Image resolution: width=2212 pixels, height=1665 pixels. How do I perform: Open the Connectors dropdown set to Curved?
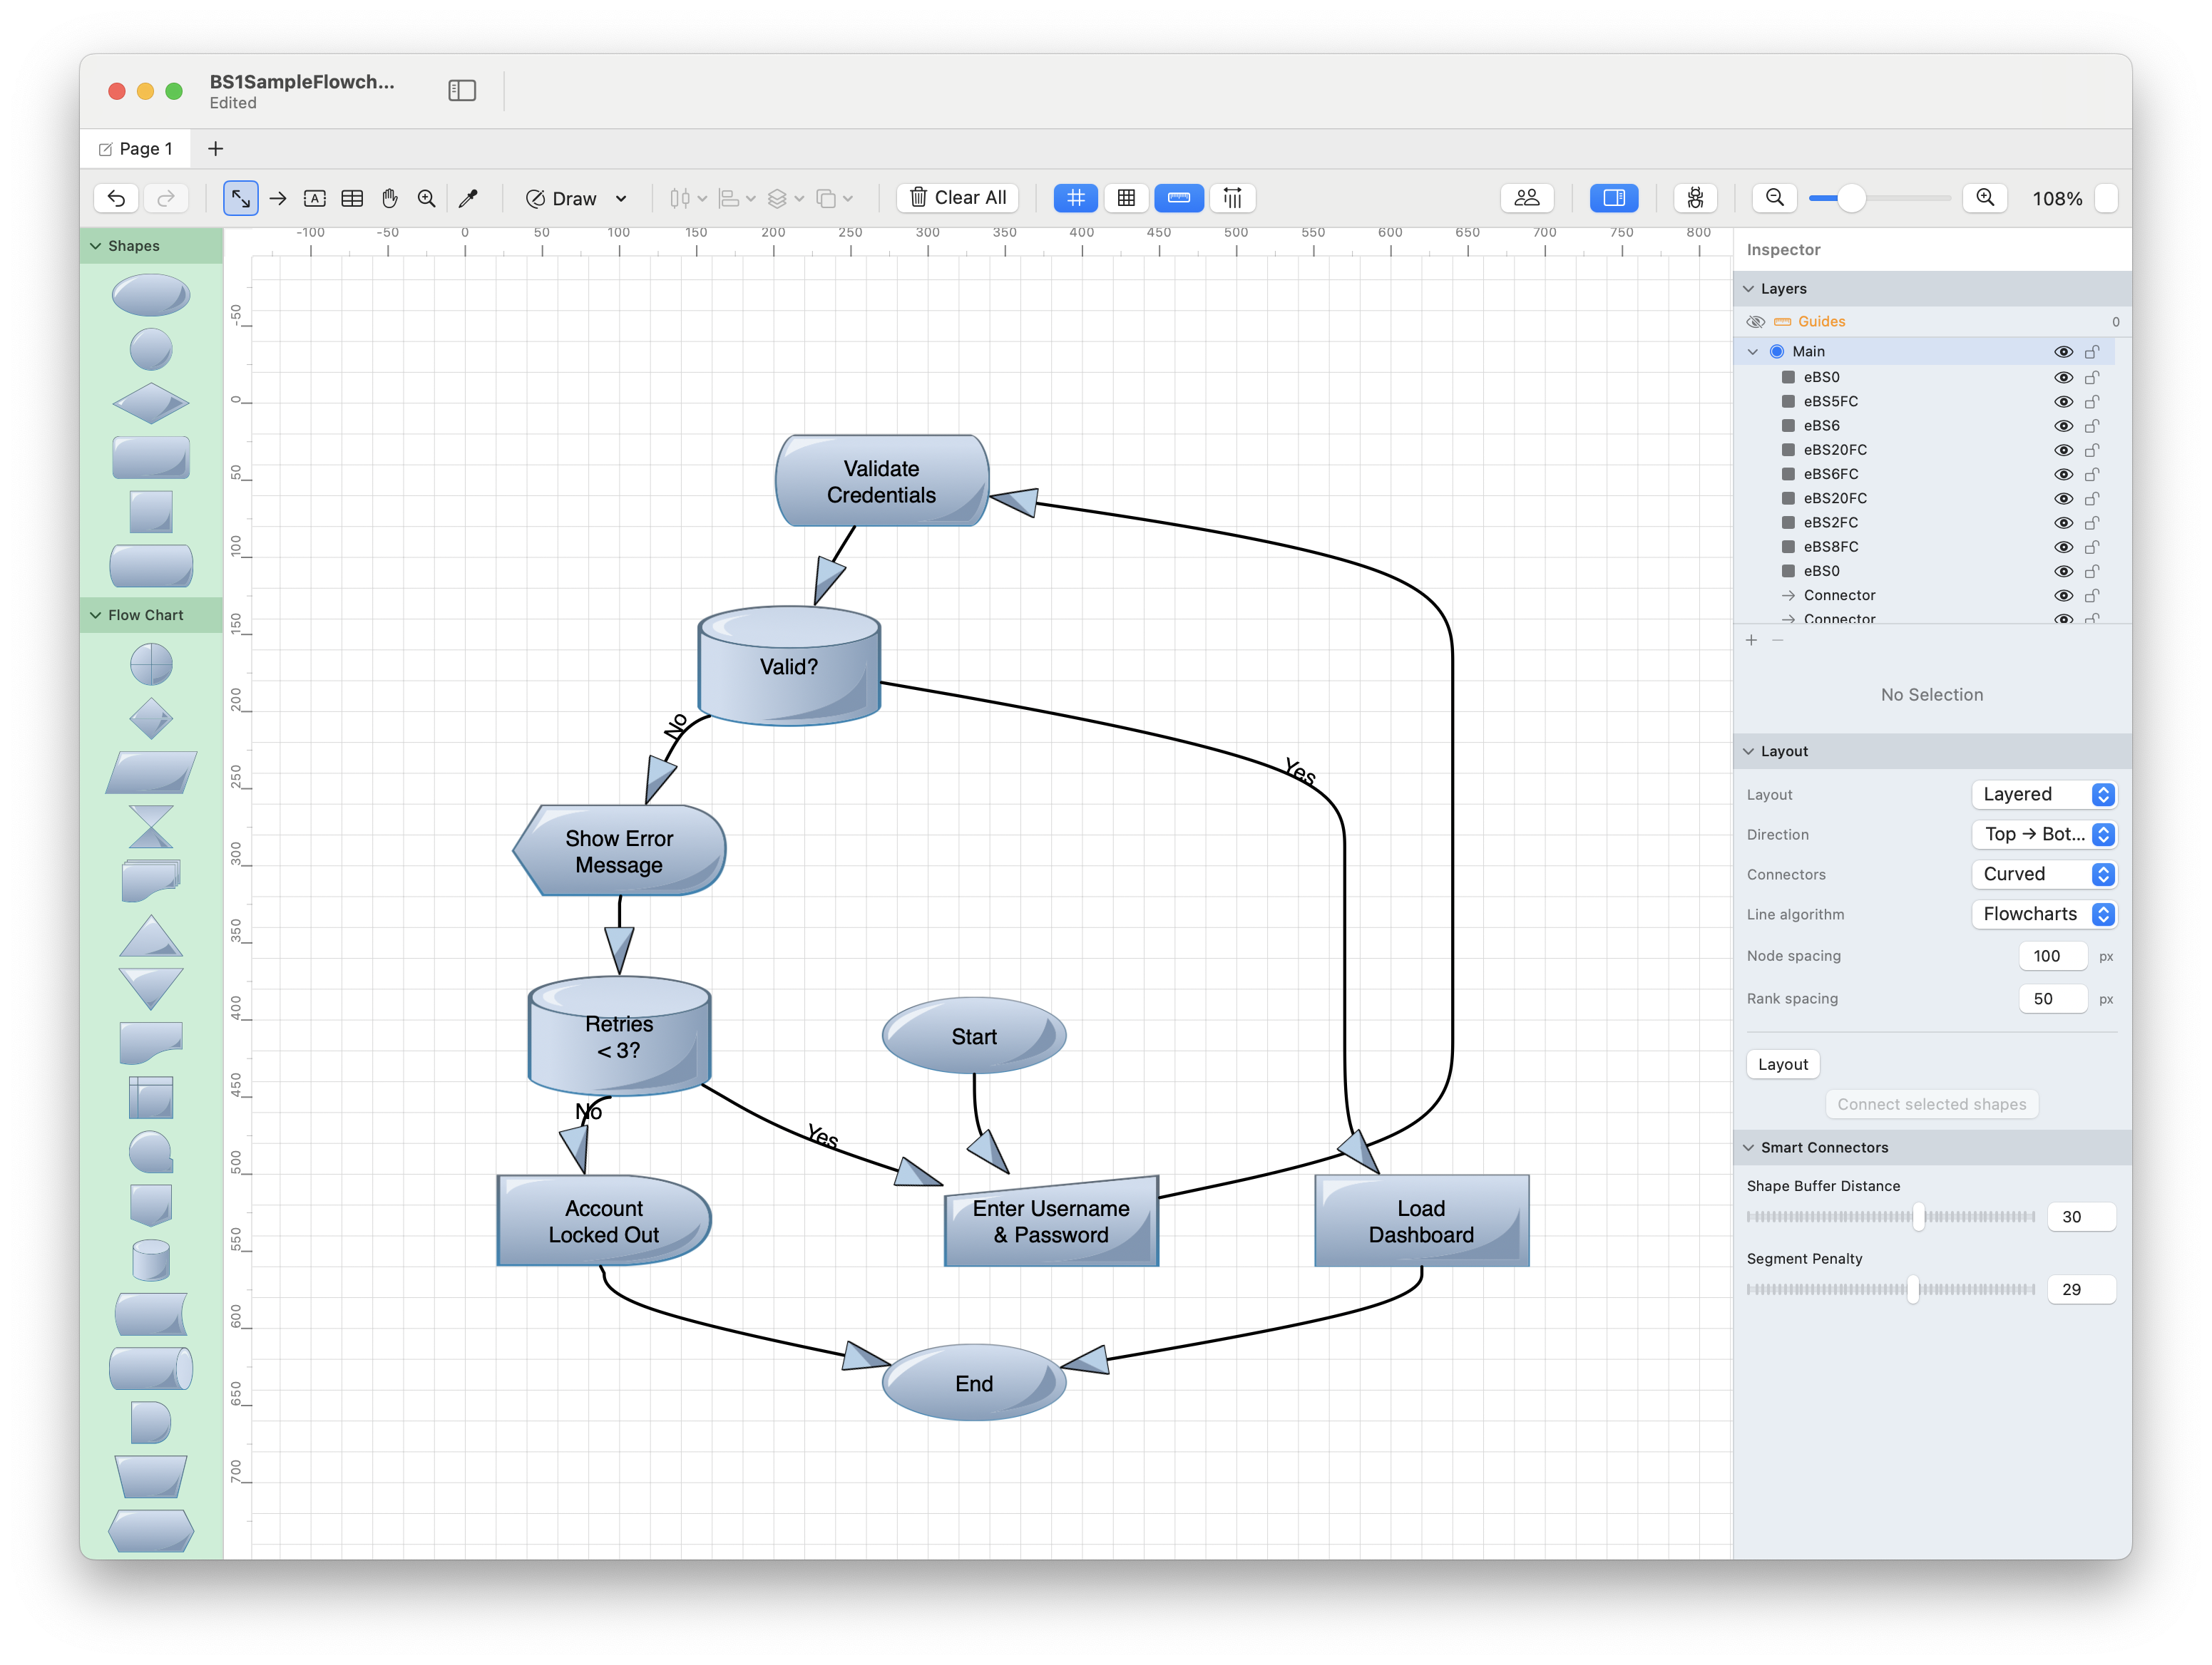click(x=2045, y=875)
